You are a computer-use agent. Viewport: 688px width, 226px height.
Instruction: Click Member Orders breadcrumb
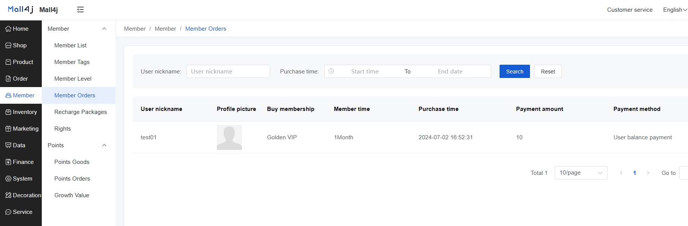(x=206, y=29)
